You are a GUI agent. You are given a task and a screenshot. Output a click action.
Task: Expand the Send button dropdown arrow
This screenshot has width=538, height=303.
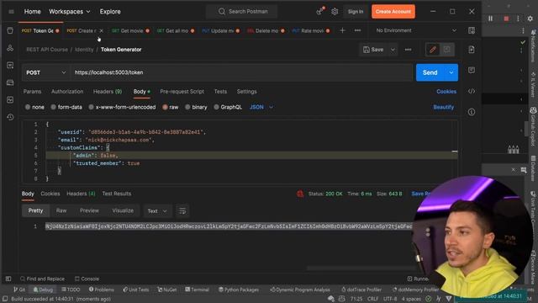pyautogui.click(x=451, y=72)
